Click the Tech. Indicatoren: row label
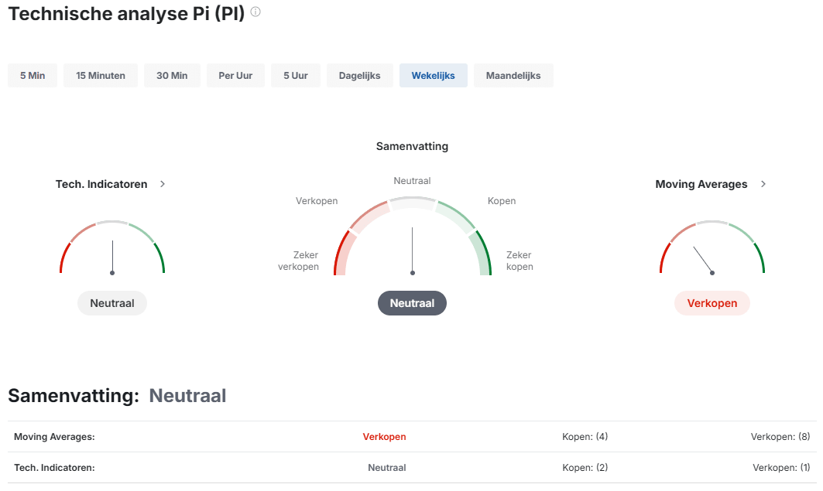 (55, 468)
